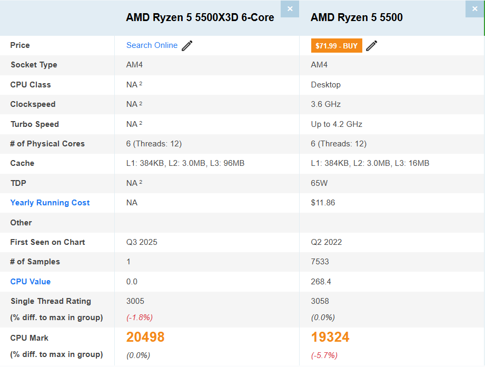This screenshot has width=485, height=367.
Task: Edit the price of the Ryzen 5 5500
Action: coord(371,46)
